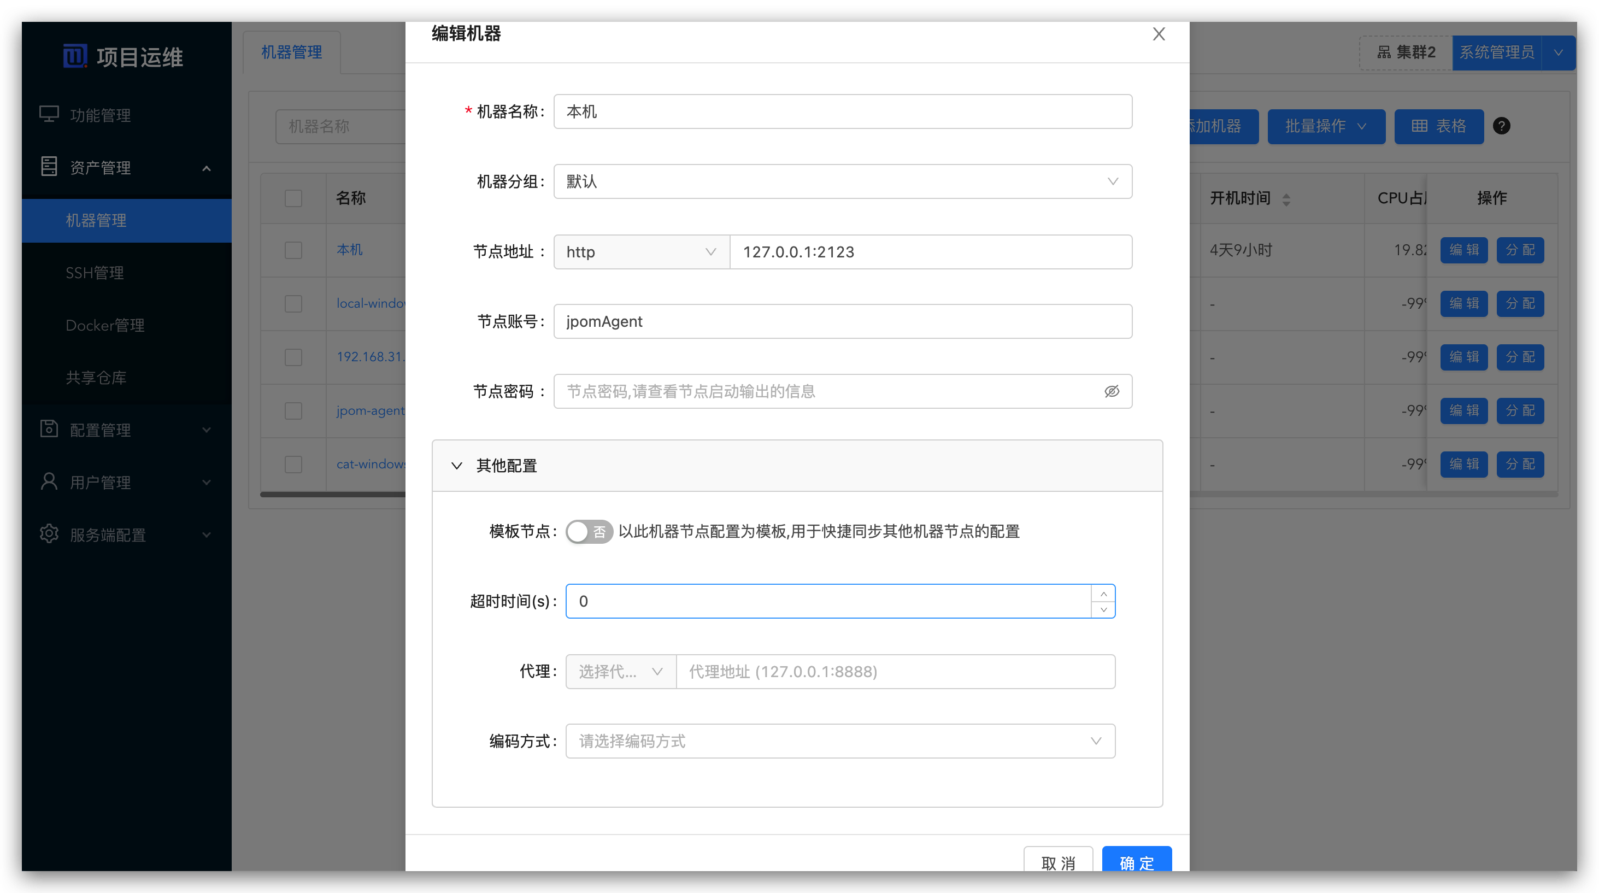The height and width of the screenshot is (893, 1599).
Task: Click the 资产管理 sidebar icon
Action: 49,166
